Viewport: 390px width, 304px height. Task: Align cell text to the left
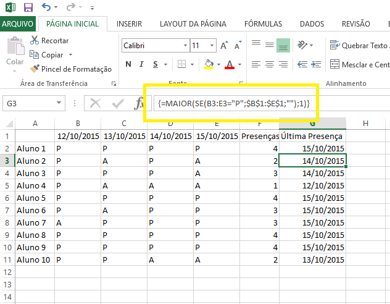(x=256, y=64)
